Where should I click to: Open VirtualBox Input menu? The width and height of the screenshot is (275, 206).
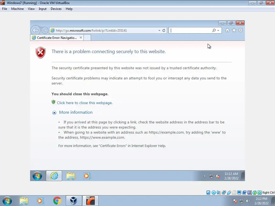(43, 9)
